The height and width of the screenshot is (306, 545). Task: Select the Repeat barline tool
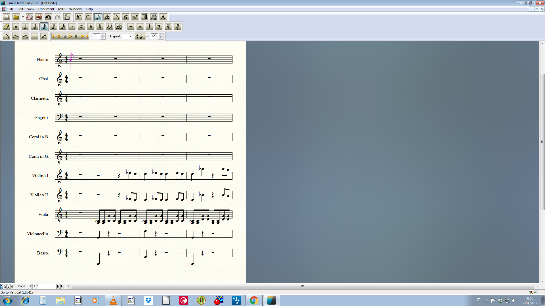(x=144, y=17)
